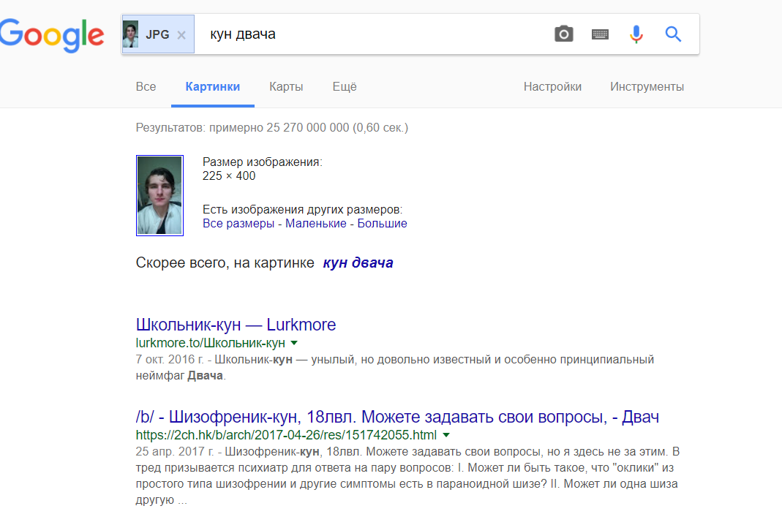Click the blue magnifier search button

tap(673, 34)
